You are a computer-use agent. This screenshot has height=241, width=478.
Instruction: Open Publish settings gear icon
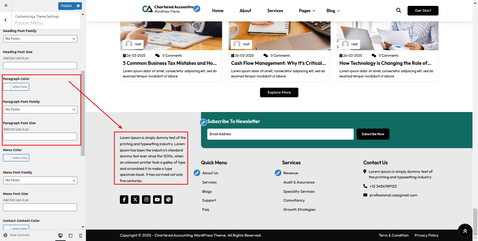pos(78,6)
